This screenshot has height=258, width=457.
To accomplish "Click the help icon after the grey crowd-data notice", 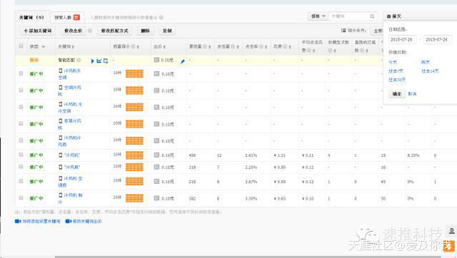I will (x=161, y=17).
